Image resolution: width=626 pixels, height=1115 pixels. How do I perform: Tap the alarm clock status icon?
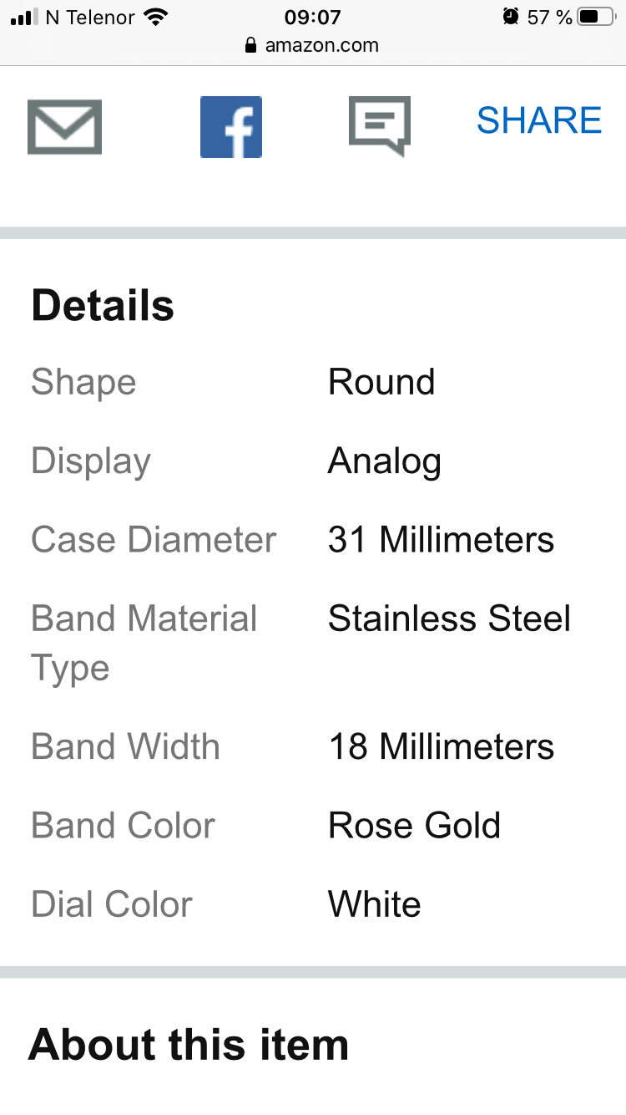tap(511, 17)
